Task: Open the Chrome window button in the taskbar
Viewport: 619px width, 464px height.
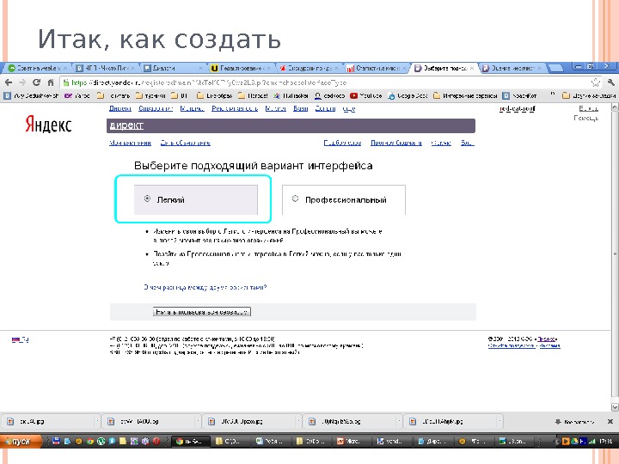Action: point(189,441)
